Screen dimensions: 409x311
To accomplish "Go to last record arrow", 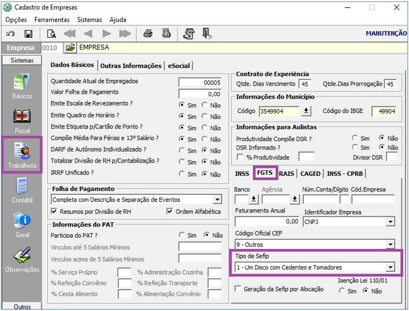I will (x=125, y=33).
